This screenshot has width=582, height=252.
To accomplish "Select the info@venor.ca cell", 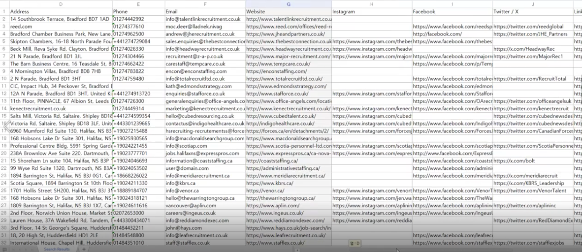I will coord(205,191).
